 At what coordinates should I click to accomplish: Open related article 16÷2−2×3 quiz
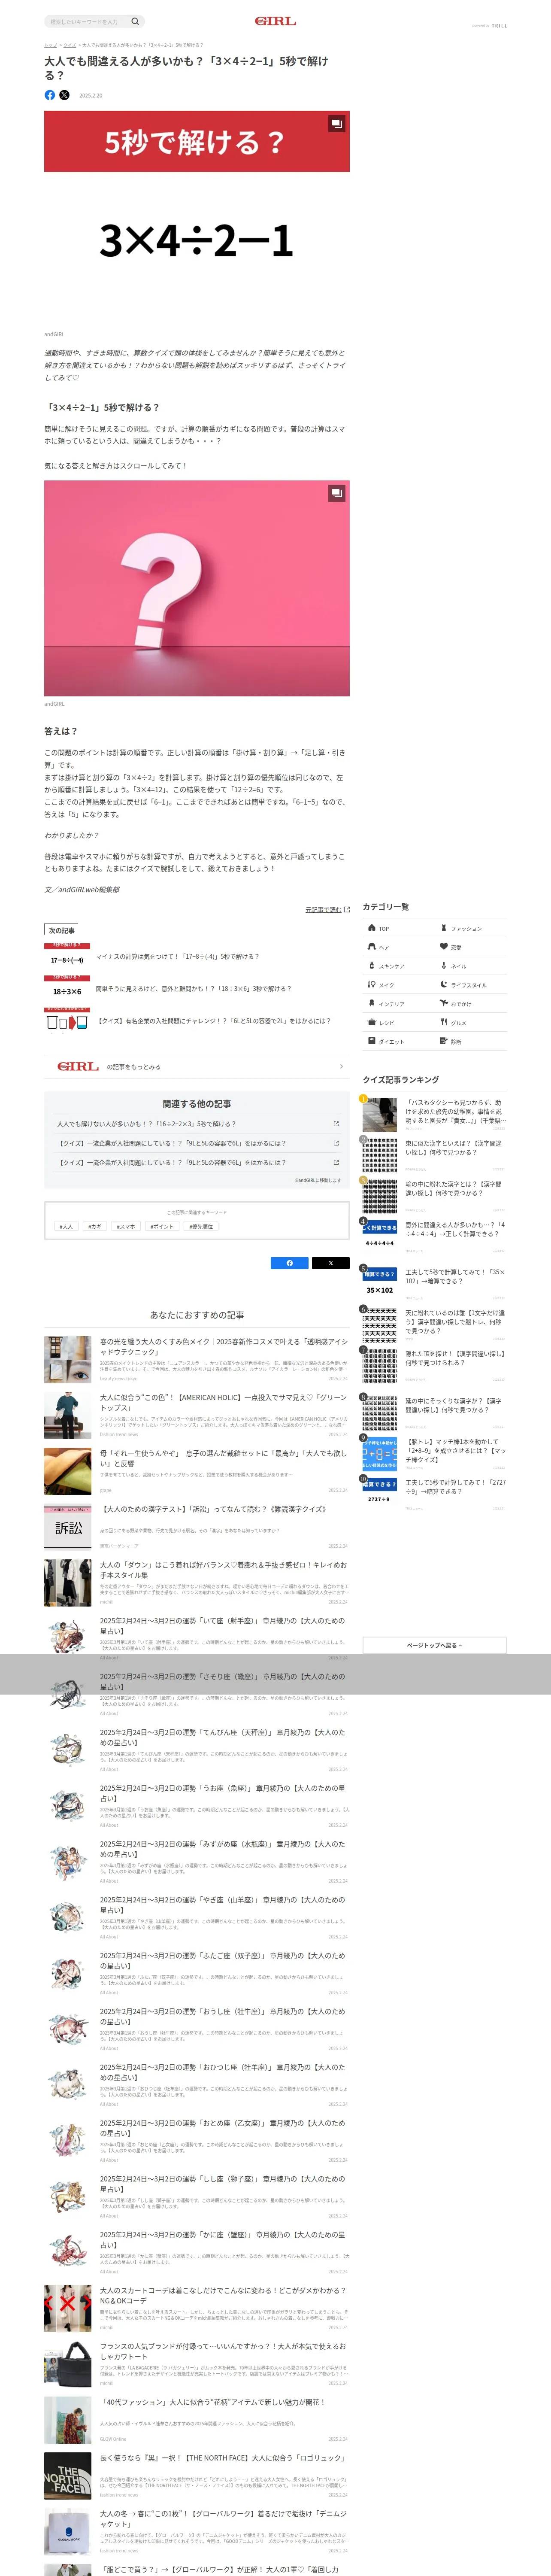point(197,1124)
